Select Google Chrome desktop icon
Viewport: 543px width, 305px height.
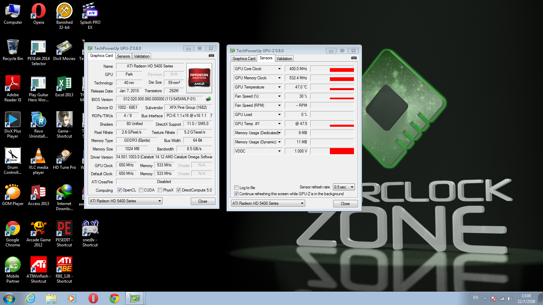pos(13,234)
